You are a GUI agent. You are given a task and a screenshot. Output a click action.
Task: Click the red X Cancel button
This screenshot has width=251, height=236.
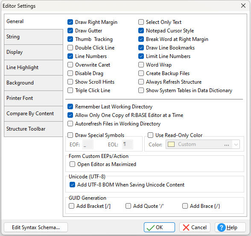tap(195, 227)
